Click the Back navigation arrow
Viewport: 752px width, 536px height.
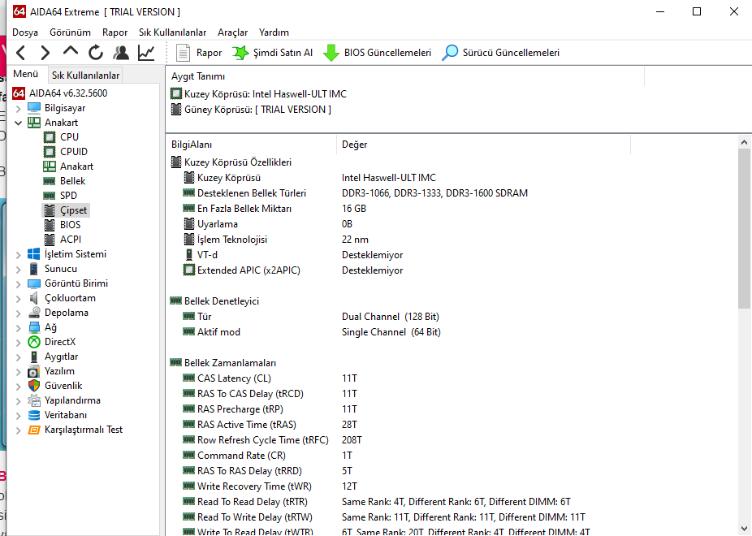click(x=21, y=53)
